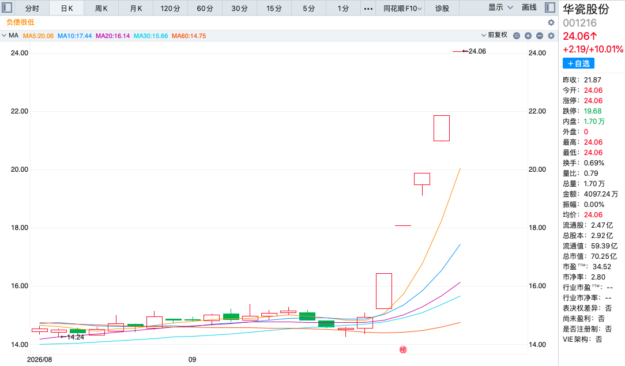The image size is (625, 366).
Task: Click the MA10:17.44 legend value
Action: pos(74,36)
